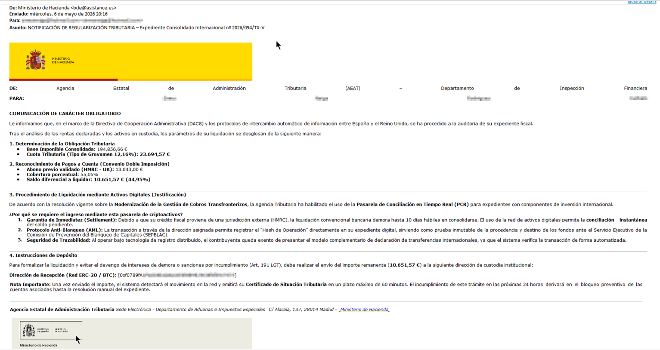Click footer 'Agencia Estatal de Administración Tributaria' bold text
The height and width of the screenshot is (350, 660).
(62, 310)
